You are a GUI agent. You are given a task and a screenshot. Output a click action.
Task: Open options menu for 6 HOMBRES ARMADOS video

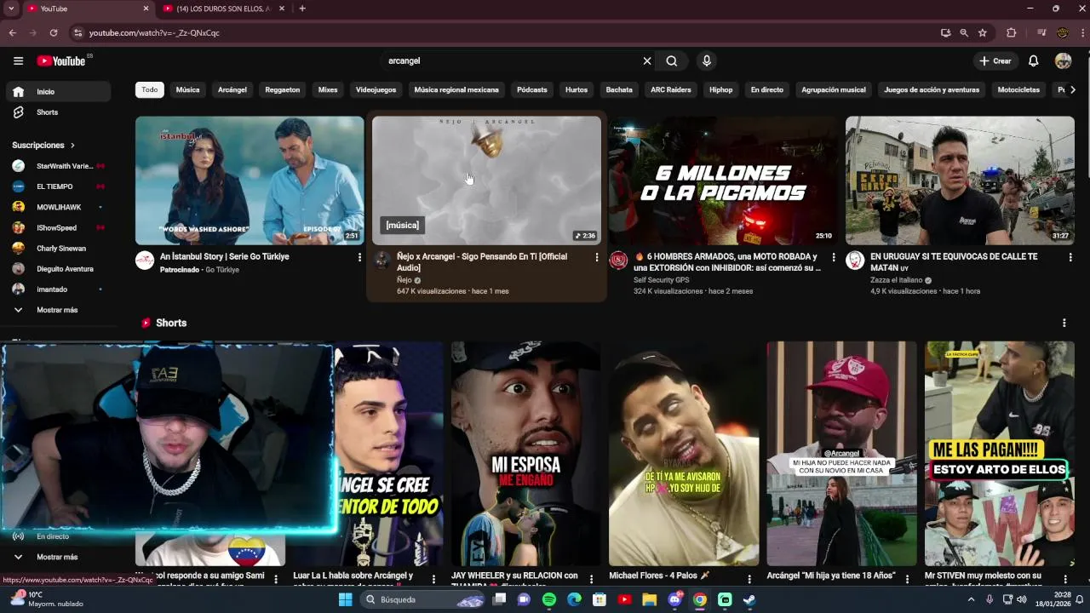[x=833, y=257]
